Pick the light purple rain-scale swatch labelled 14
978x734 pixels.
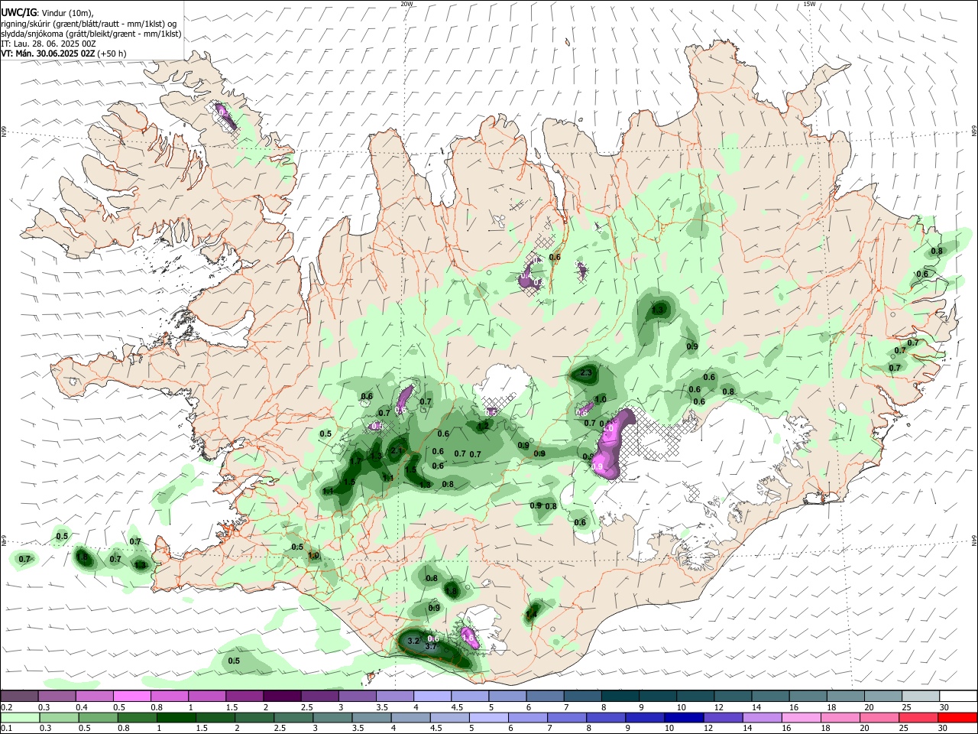point(762,717)
